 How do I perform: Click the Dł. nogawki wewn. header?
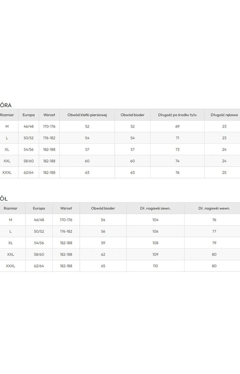tap(214, 208)
